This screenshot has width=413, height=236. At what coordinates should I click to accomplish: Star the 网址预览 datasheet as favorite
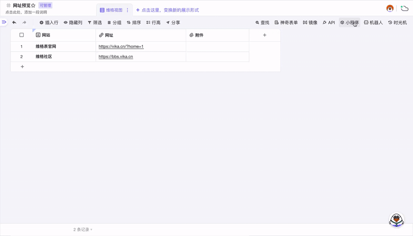pos(33,5)
